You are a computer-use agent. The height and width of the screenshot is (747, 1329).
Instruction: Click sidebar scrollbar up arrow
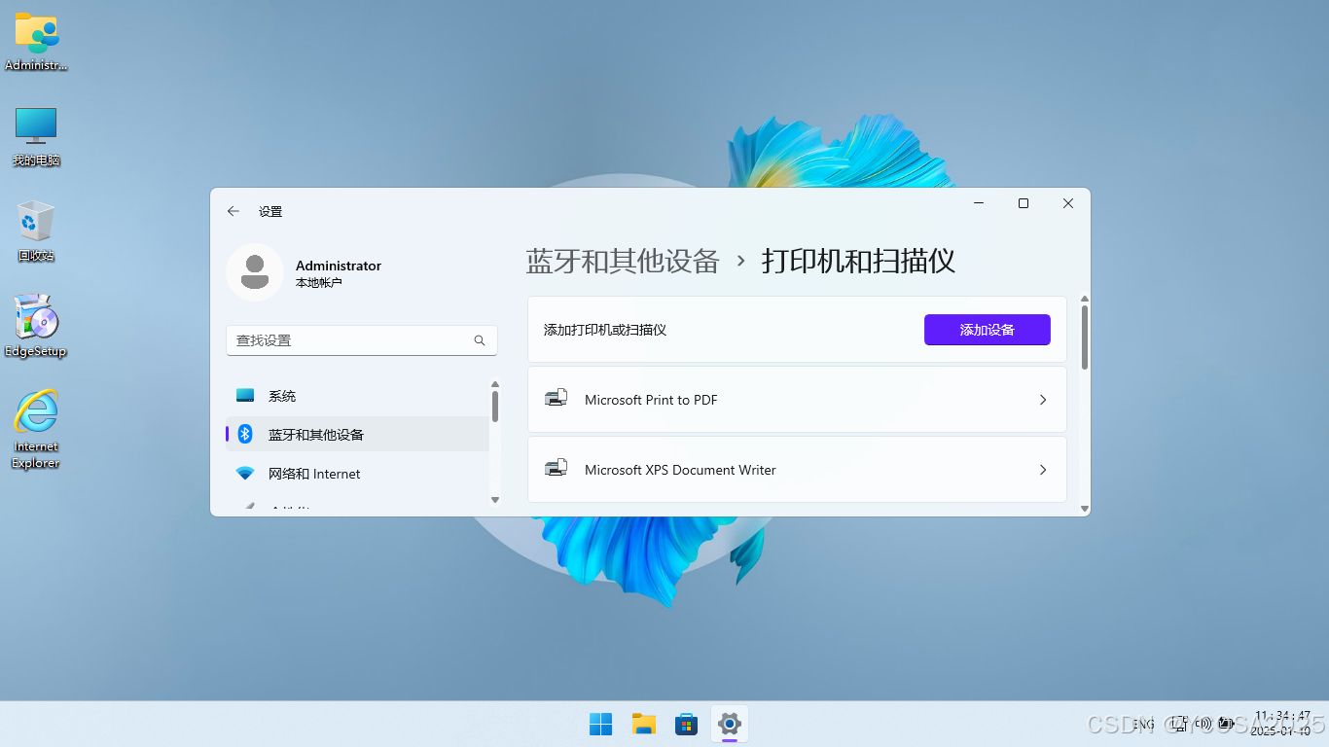(494, 384)
